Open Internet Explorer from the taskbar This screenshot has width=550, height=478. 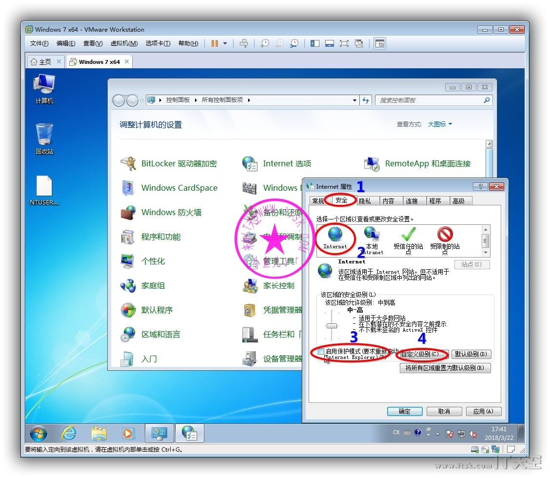[69, 433]
